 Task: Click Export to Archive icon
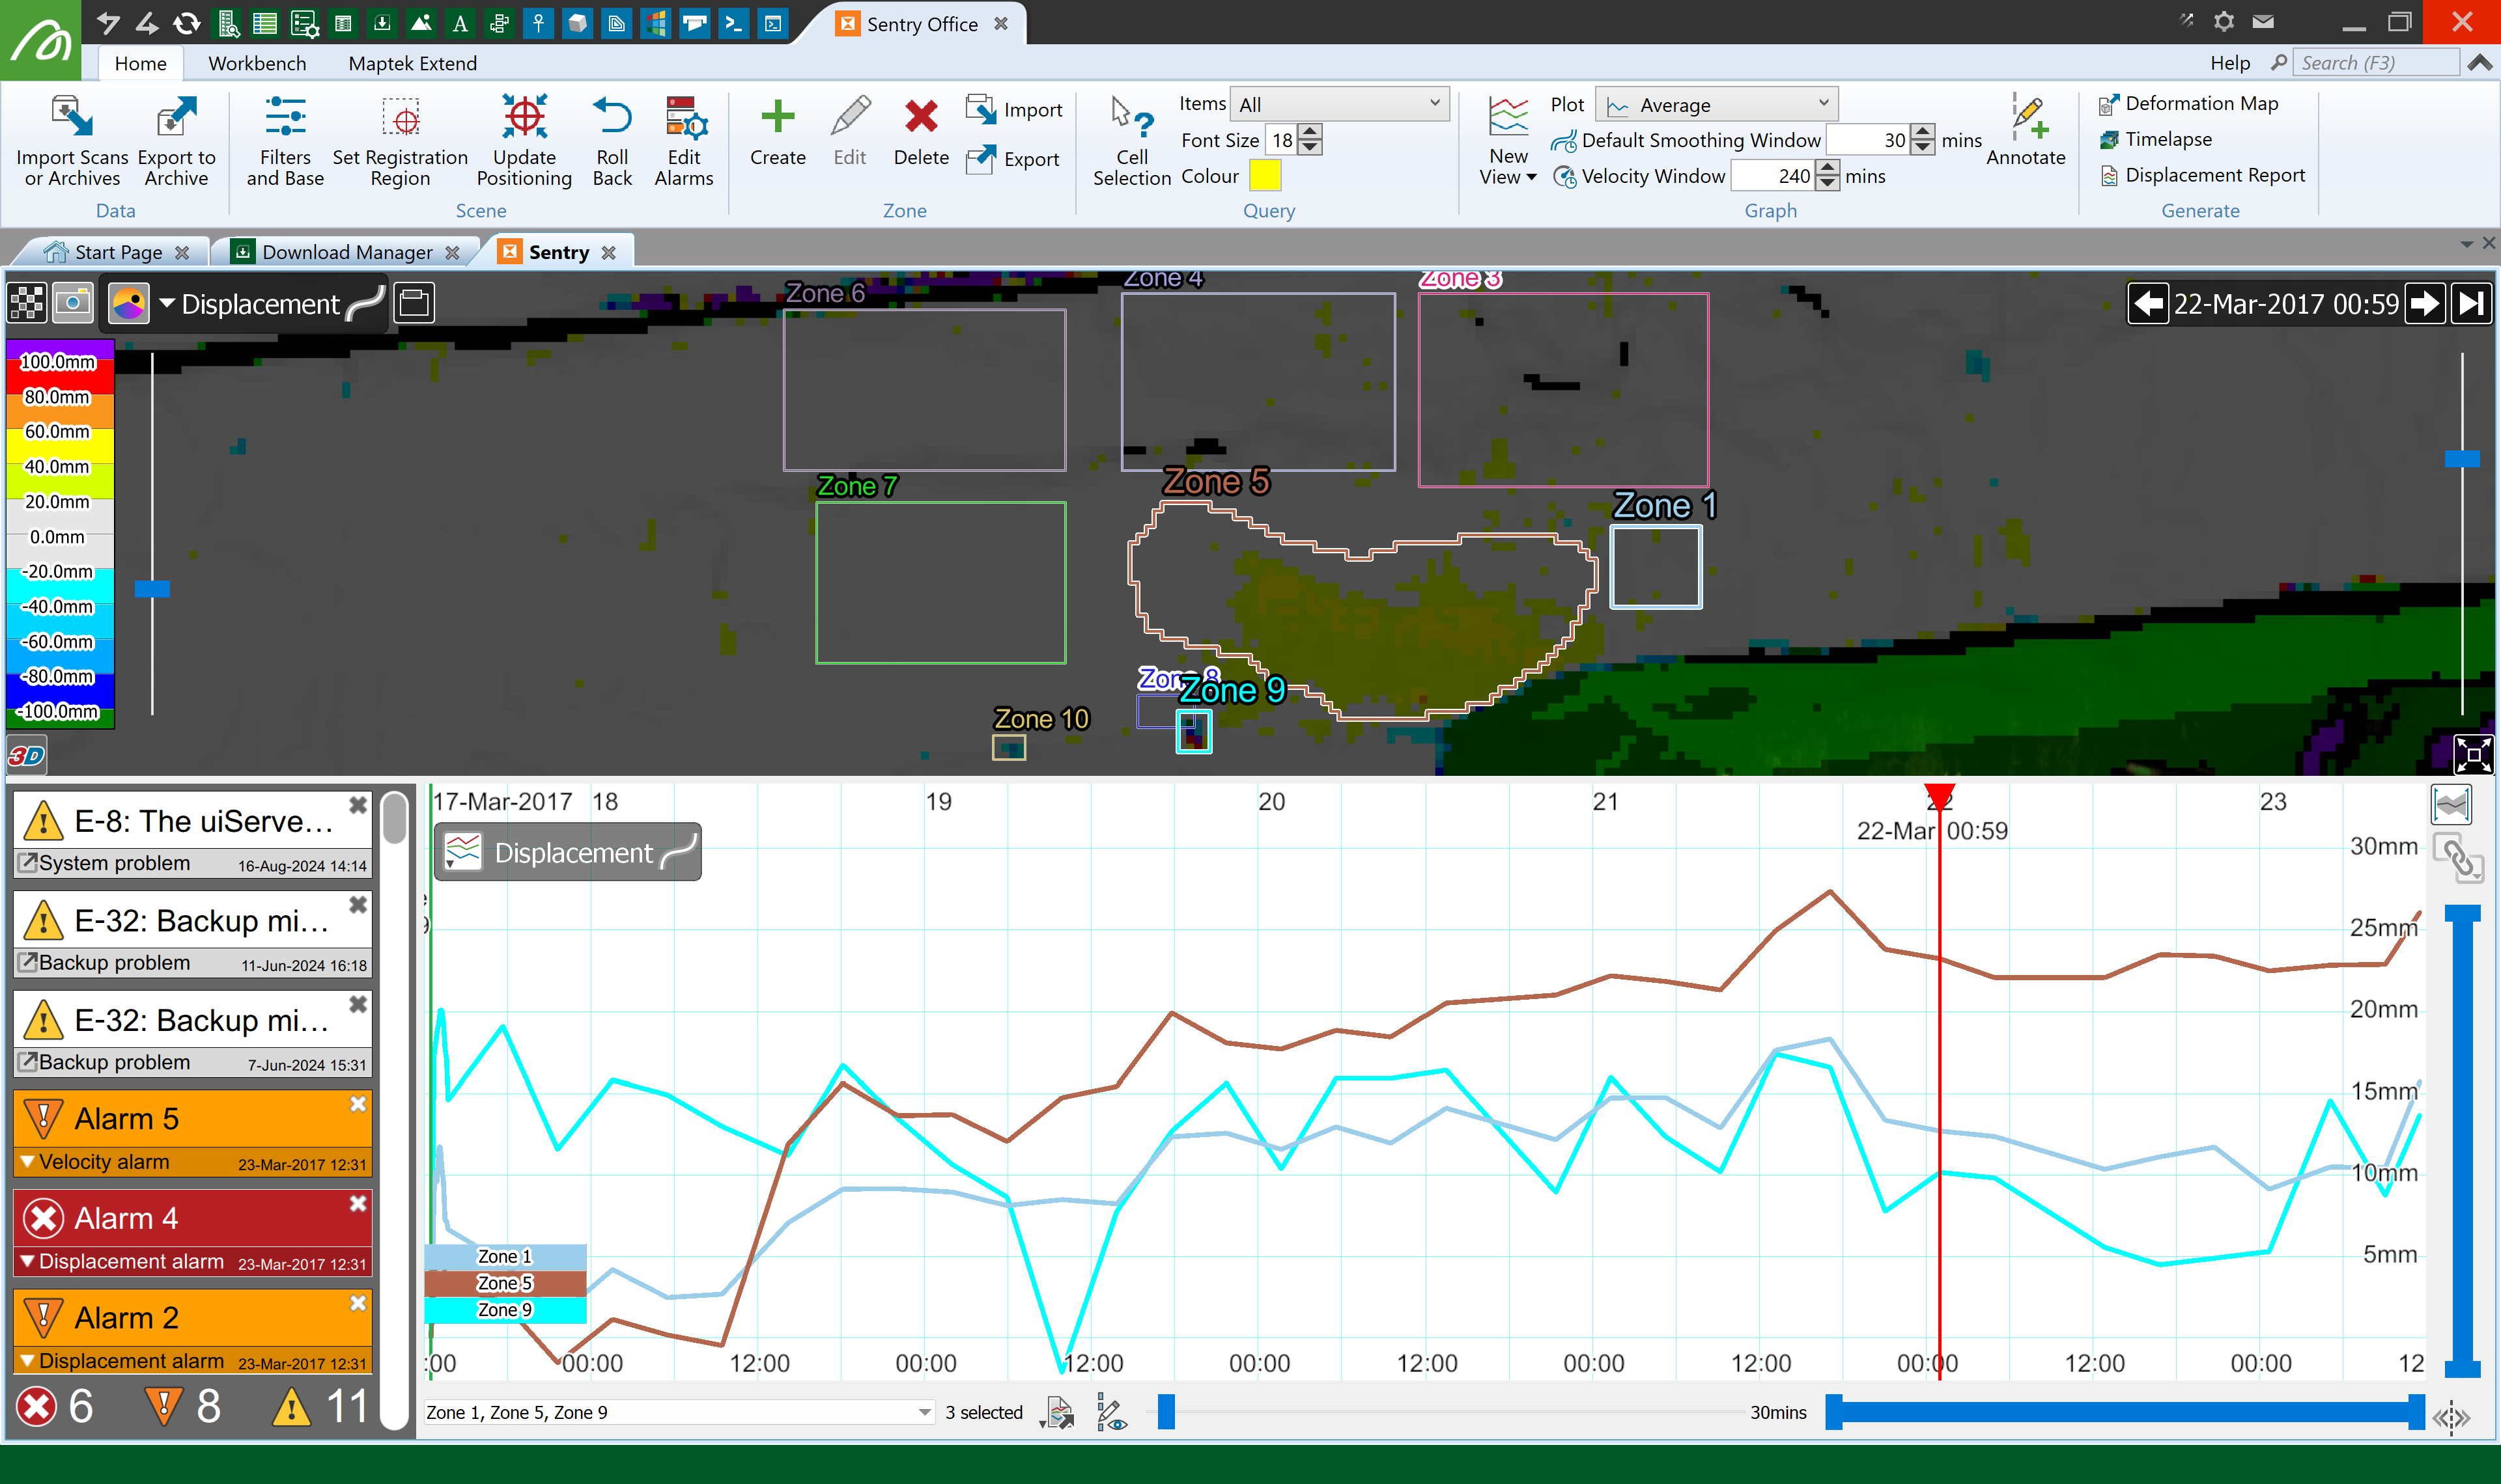click(x=176, y=117)
